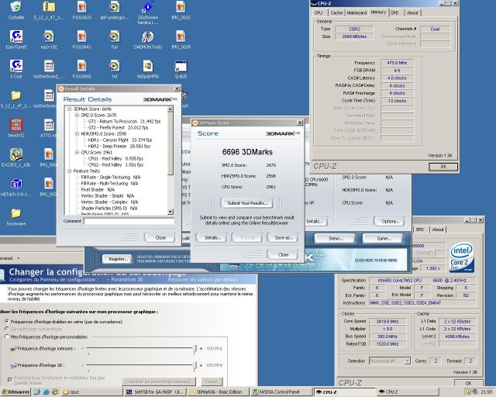Select custom clock frequencies radio option
Image resolution: width=496 pixels, height=397 pixels.
7,337
